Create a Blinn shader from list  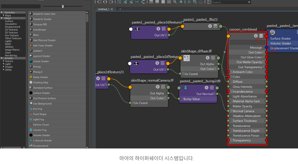(57, 35)
